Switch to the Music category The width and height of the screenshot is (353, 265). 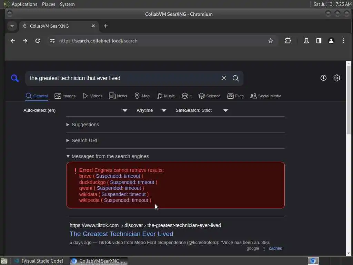pos(166,96)
